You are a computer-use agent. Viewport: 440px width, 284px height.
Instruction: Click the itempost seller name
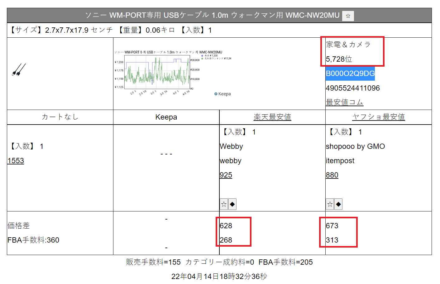point(340,161)
